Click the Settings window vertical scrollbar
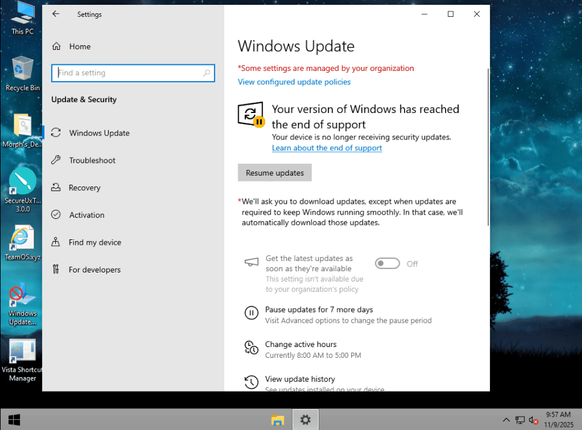 [488, 147]
